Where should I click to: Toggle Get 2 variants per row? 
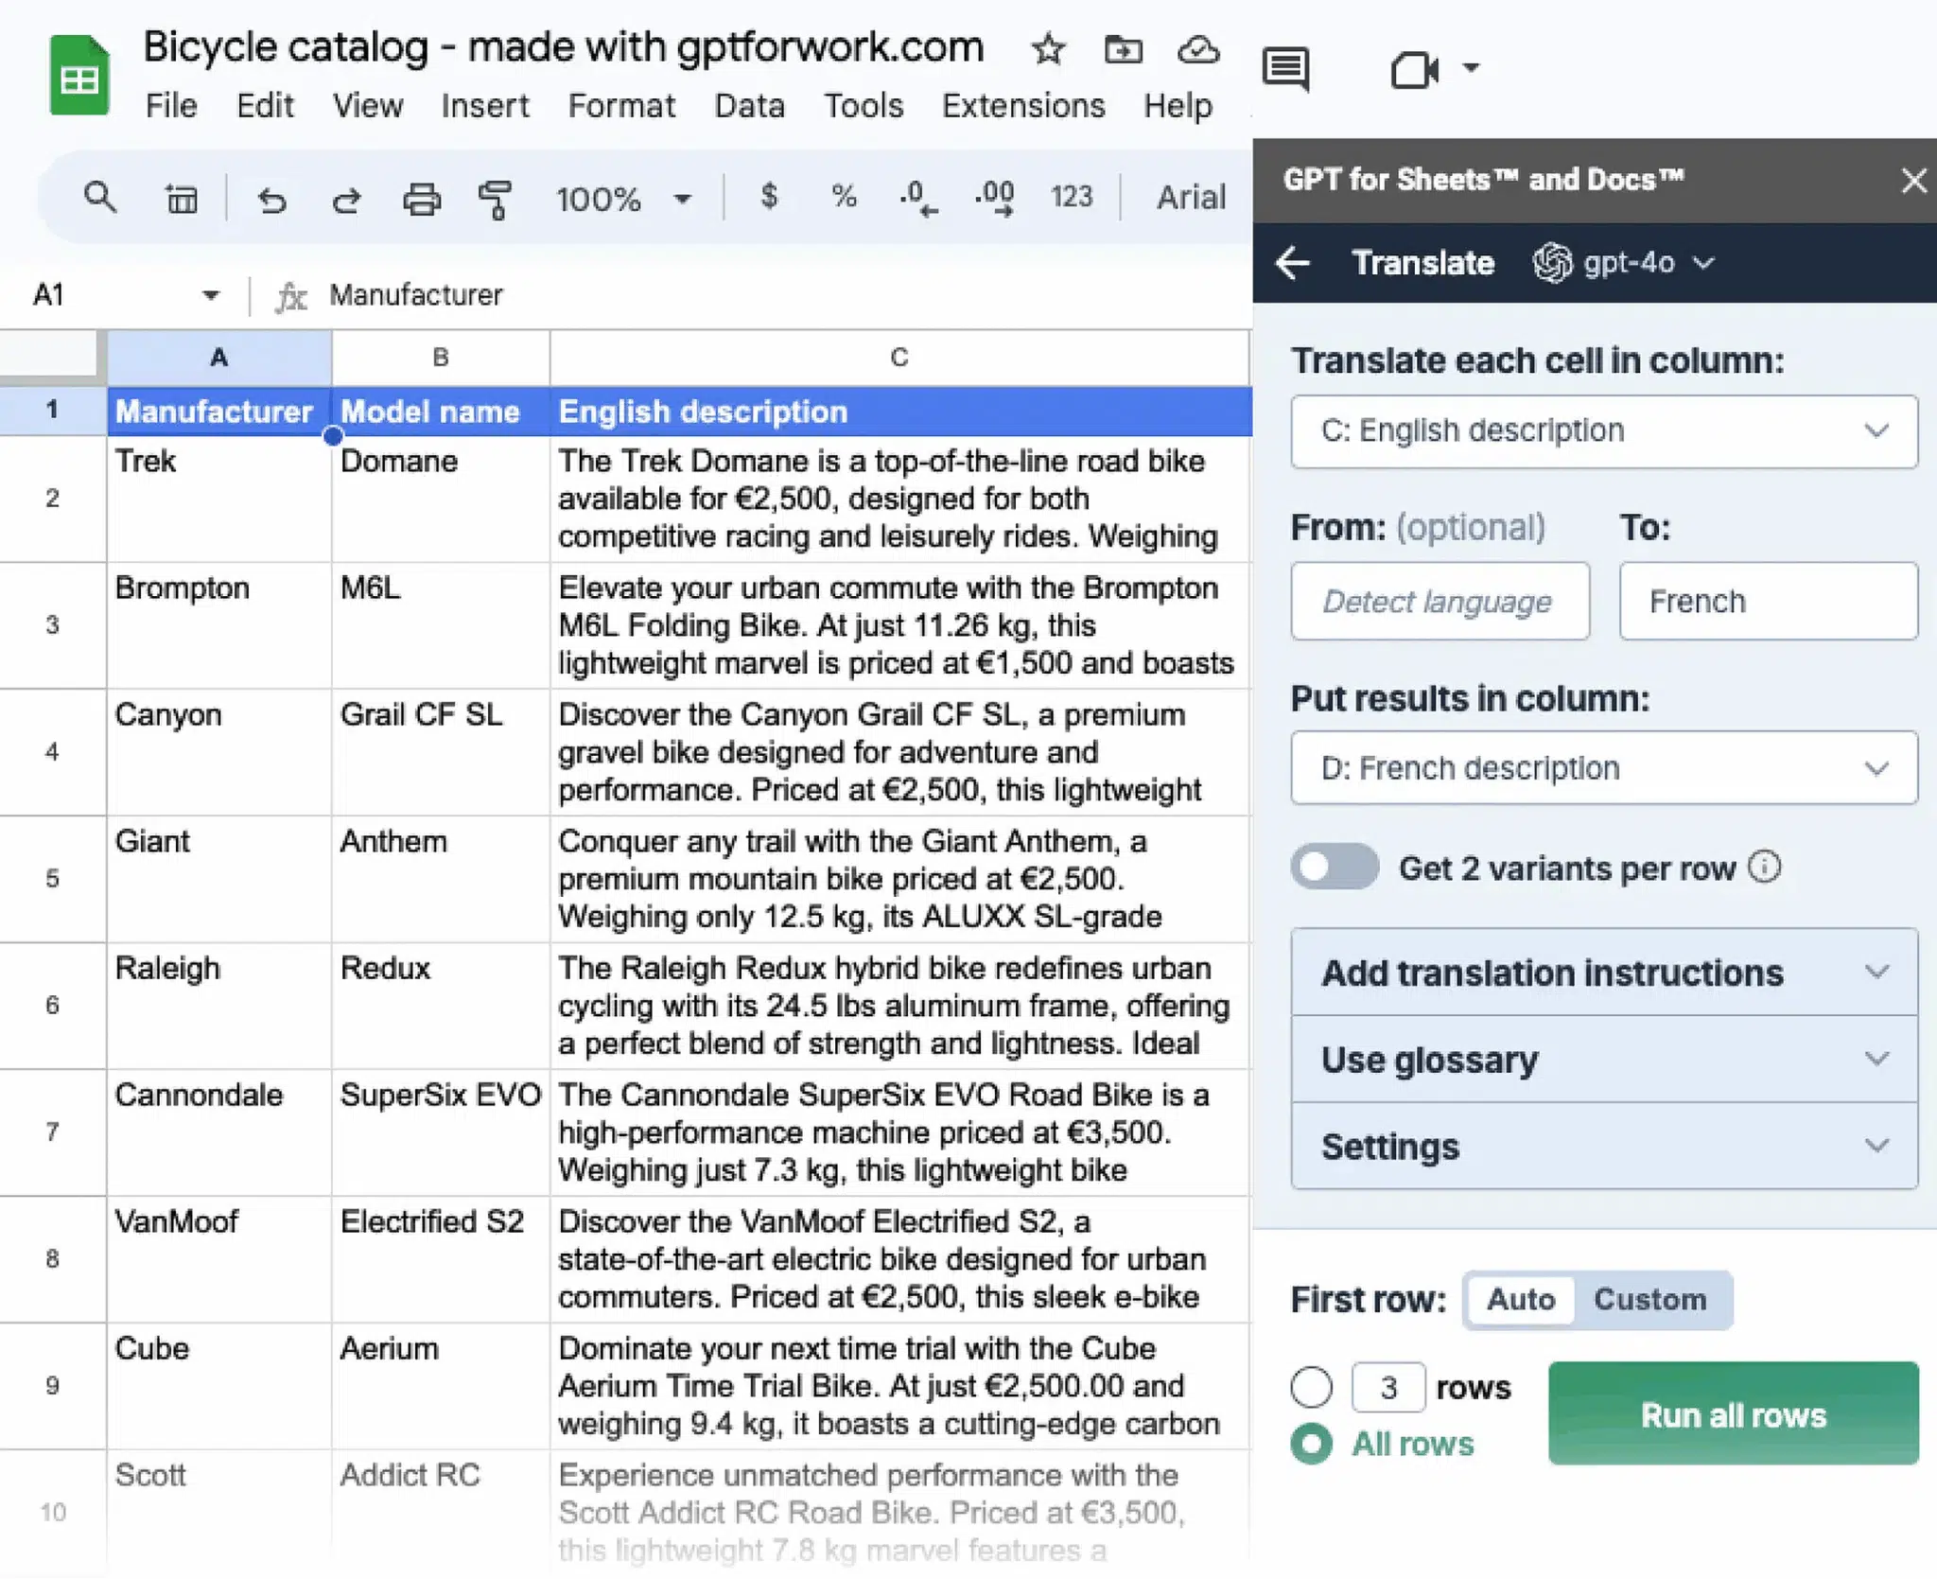pos(1335,867)
